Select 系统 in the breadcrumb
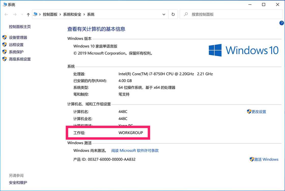 click(91, 14)
